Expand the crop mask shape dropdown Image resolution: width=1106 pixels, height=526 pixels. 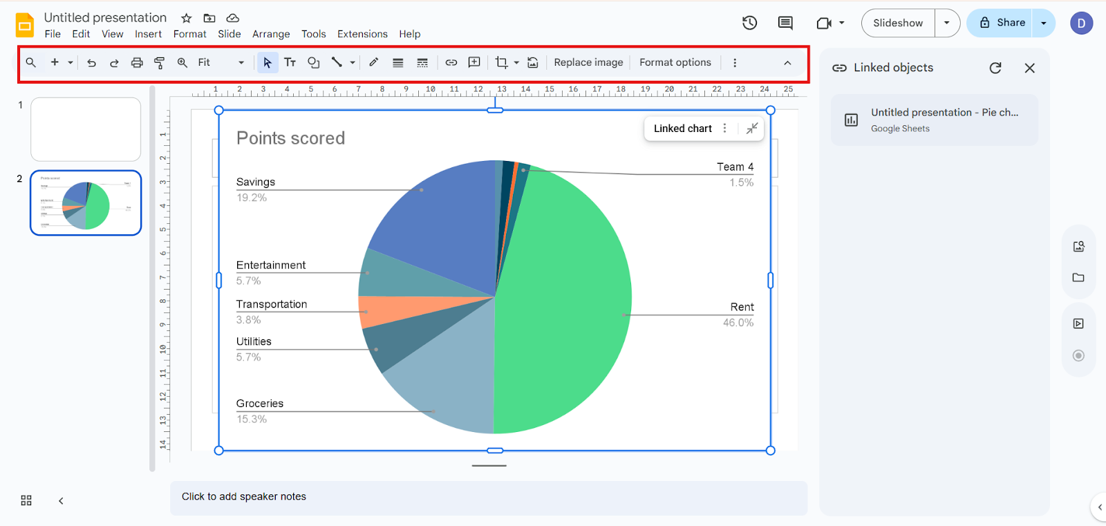point(516,63)
